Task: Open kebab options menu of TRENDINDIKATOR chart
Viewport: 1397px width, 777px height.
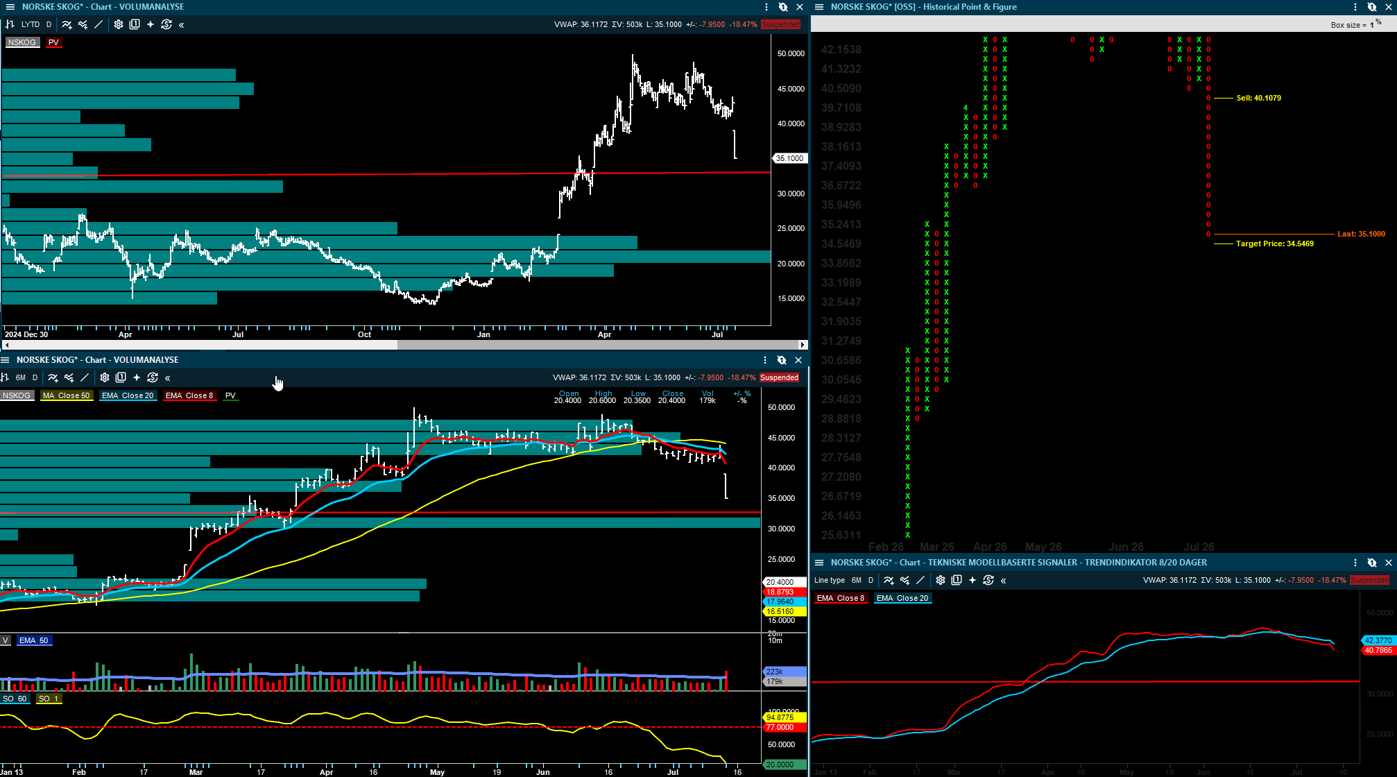Action: pos(1355,563)
